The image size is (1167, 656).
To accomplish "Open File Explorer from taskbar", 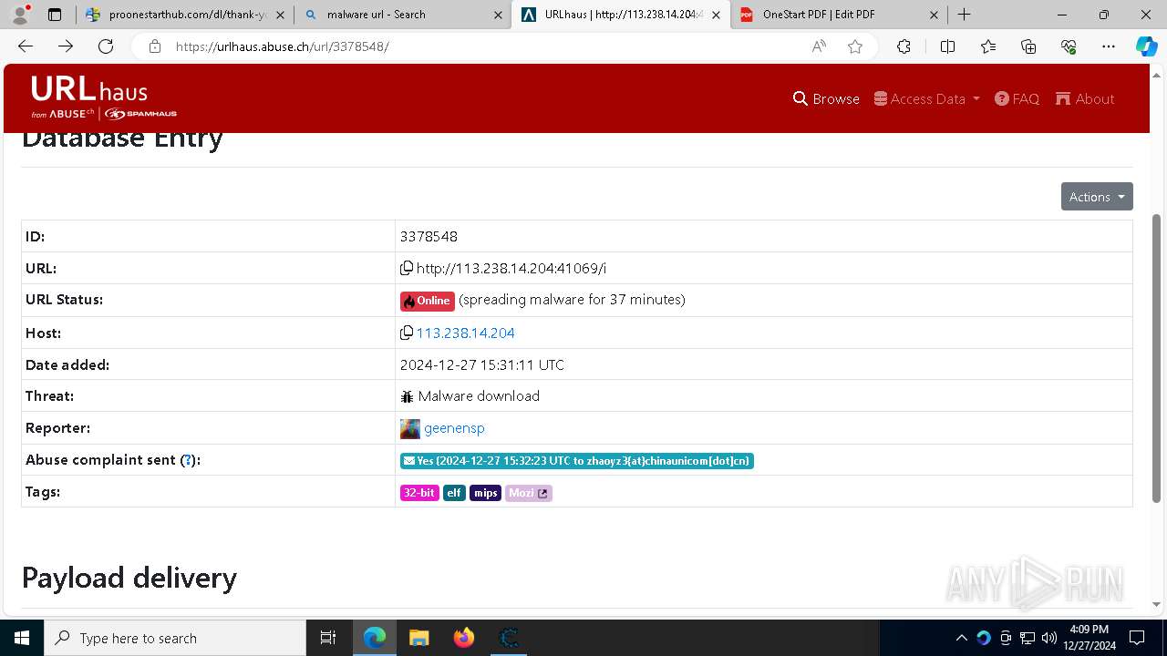I will pos(419,638).
